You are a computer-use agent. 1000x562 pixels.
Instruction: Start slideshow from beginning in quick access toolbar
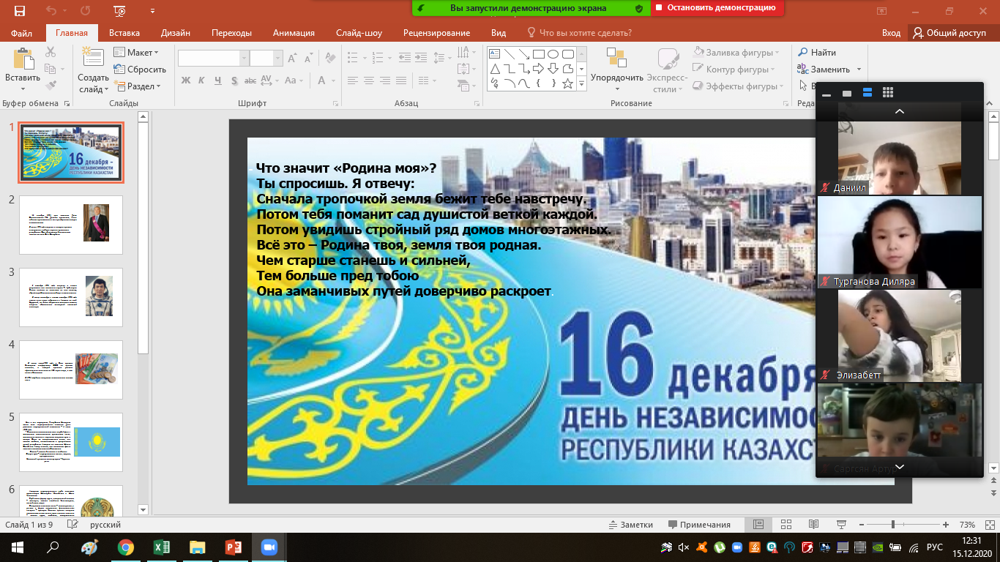point(119,11)
